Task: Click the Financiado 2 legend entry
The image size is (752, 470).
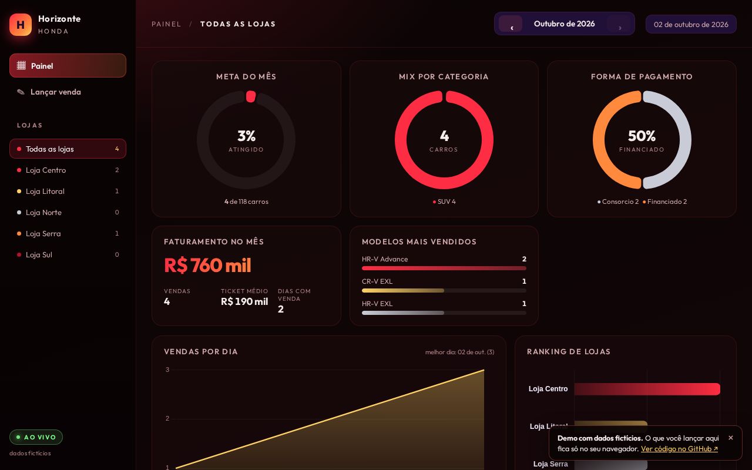Action: [664, 202]
